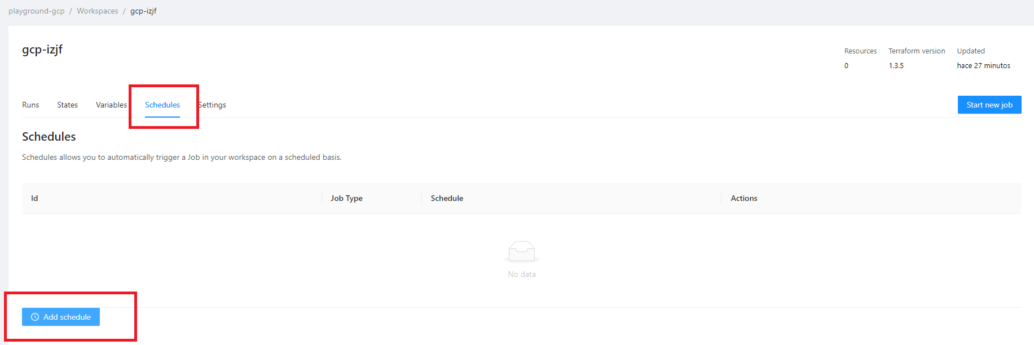This screenshot has height=345, width=1034.
Task: Go to the Variables tab
Action: (111, 105)
